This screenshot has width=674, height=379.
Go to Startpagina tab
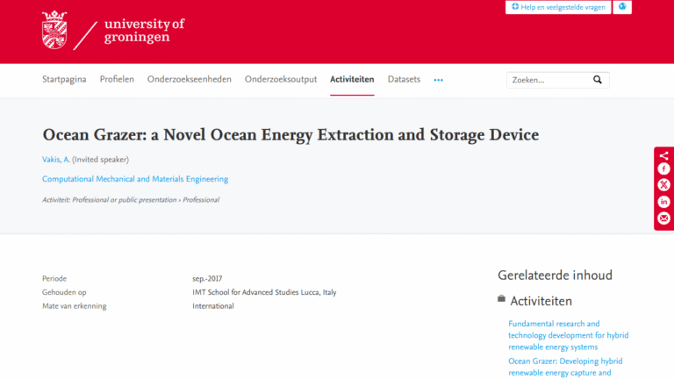click(x=64, y=80)
